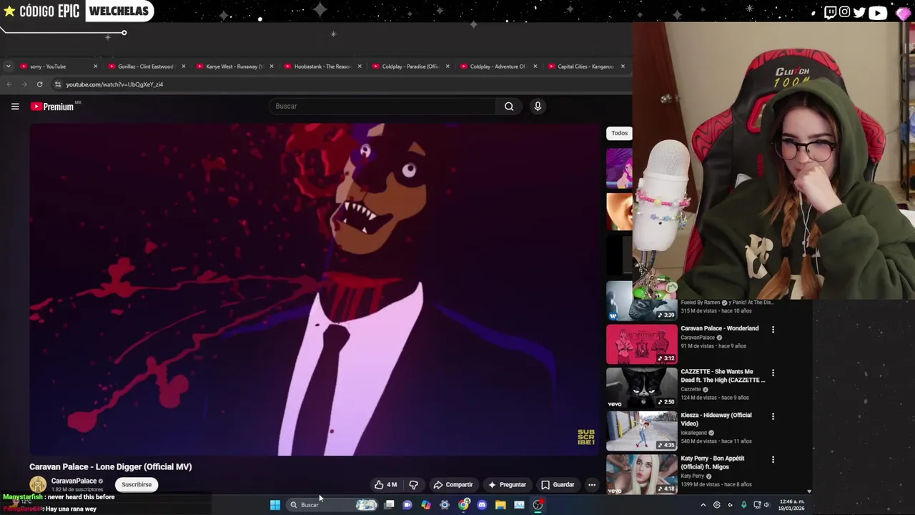This screenshot has height=515, width=915.
Task: Go back with the browser back arrow
Action: (x=9, y=84)
